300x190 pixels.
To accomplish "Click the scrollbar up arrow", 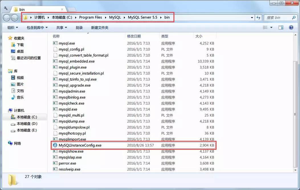I will (295, 35).
